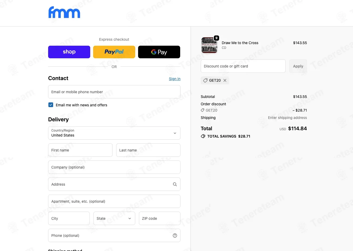Image resolution: width=353 pixels, height=251 pixels.
Task: Click the Order discount GET20 tag icon
Action: coord(203,110)
